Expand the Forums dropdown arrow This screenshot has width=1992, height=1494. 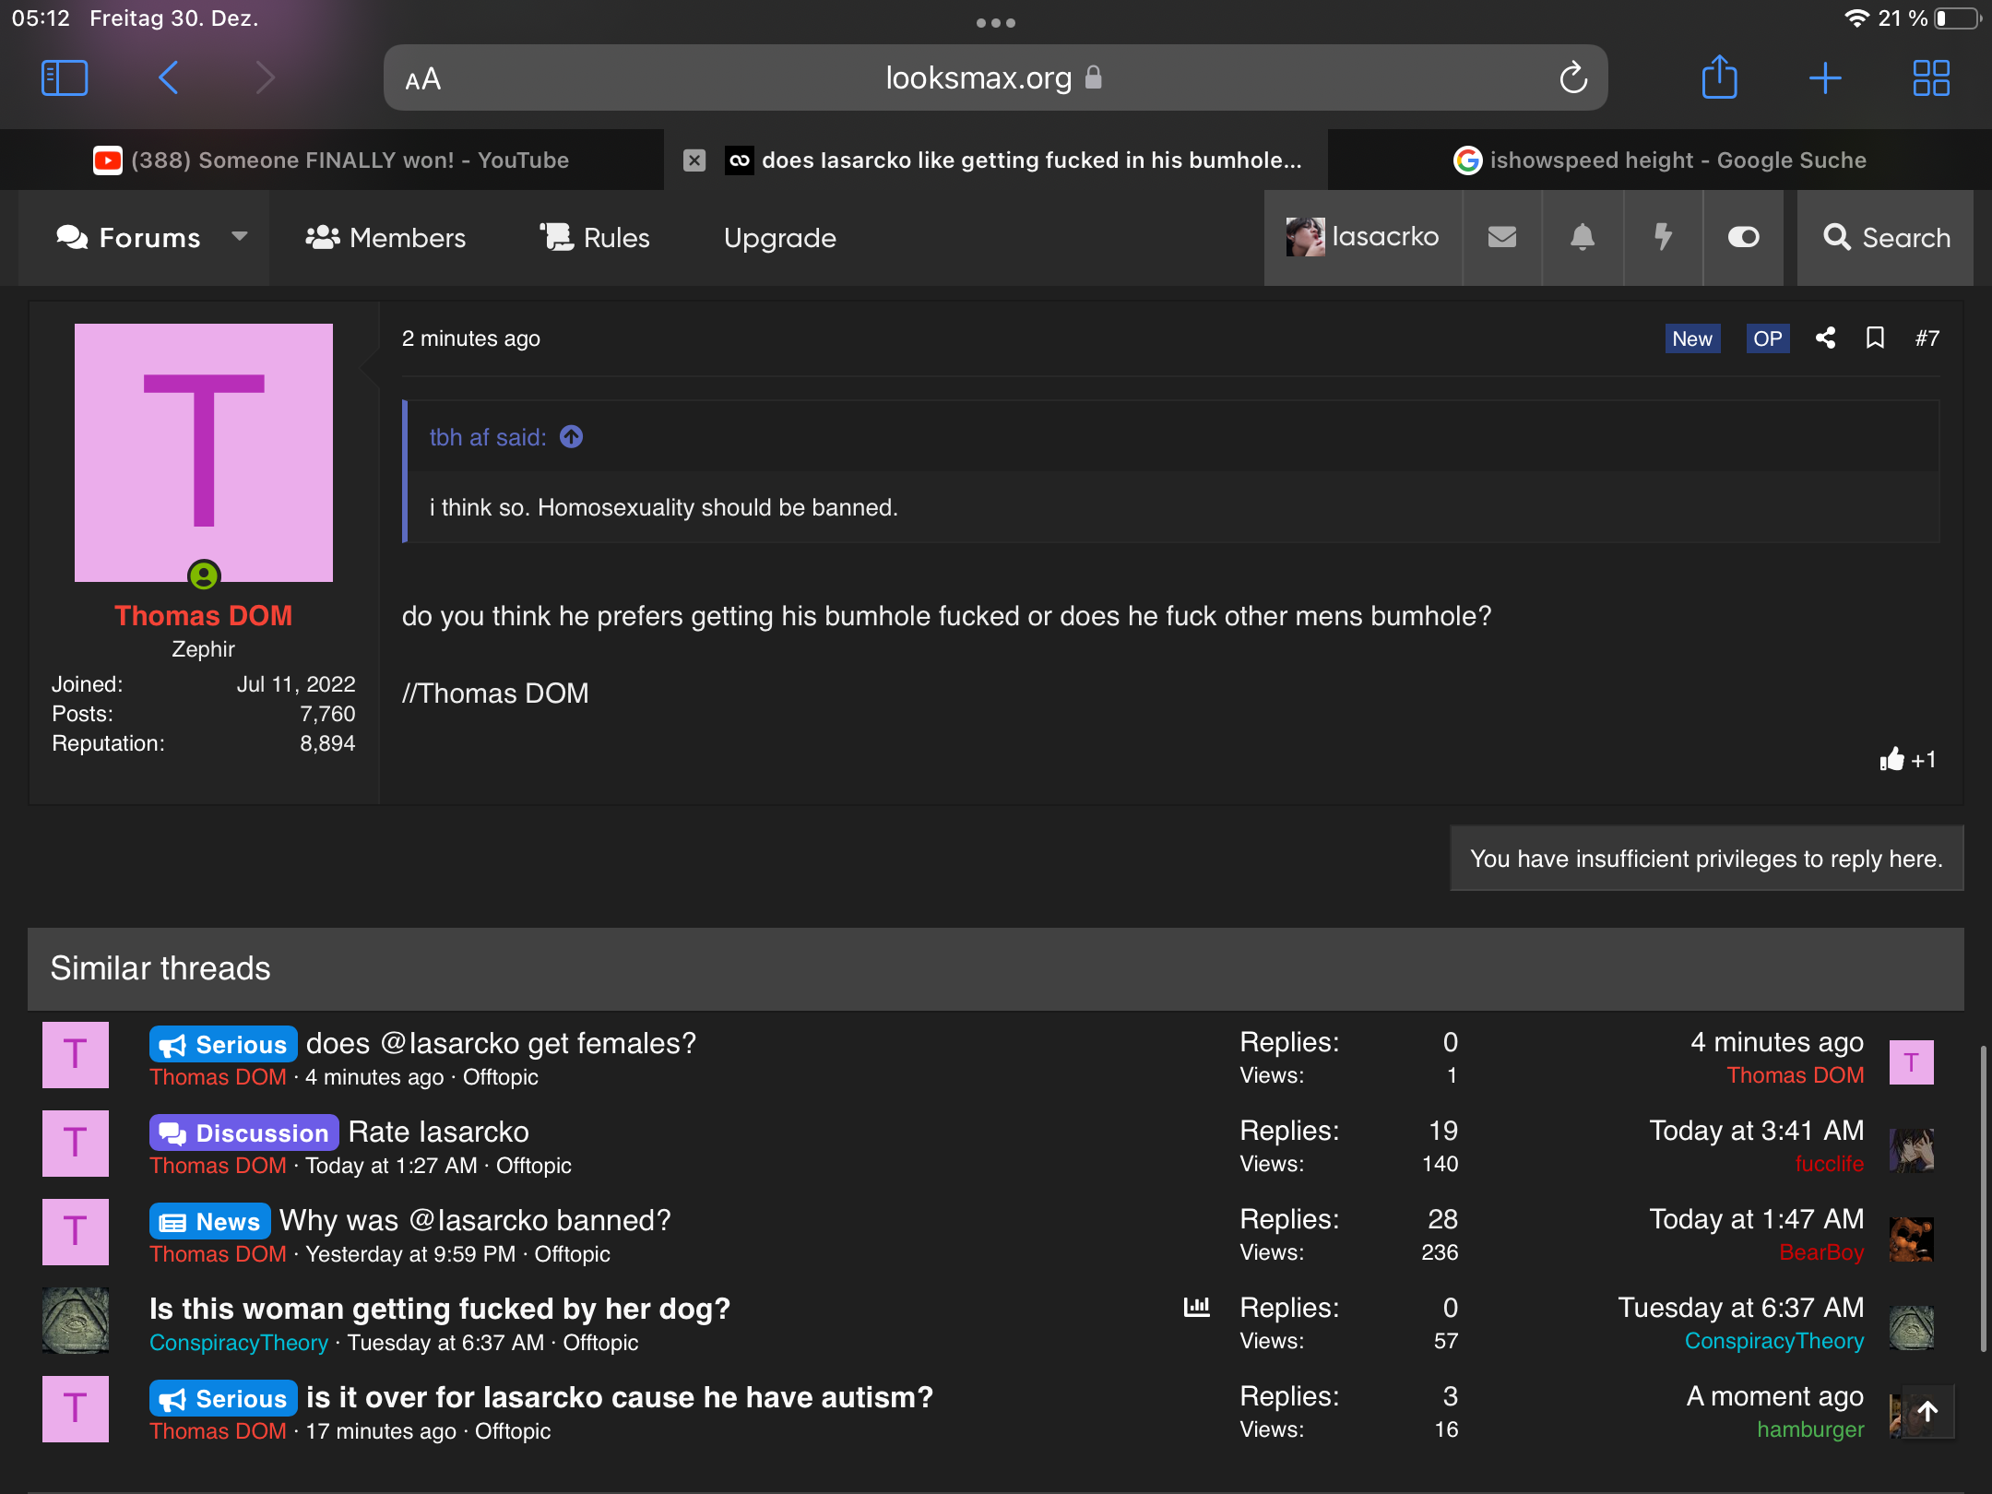point(240,236)
